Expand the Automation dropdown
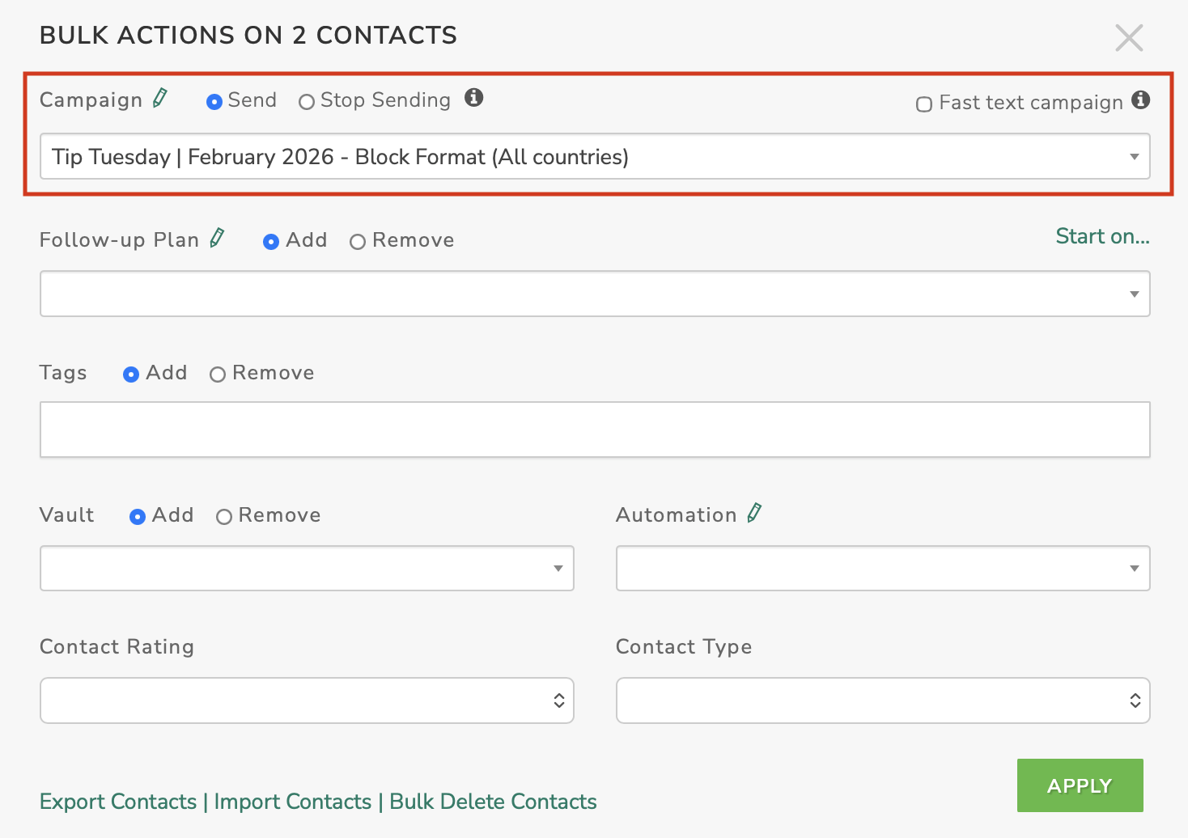This screenshot has height=838, width=1188. (x=882, y=569)
